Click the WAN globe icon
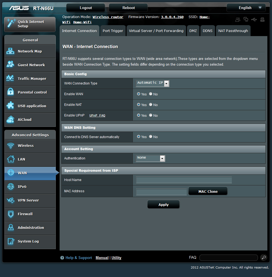Viewport: 272px width, 277px height. (11, 173)
